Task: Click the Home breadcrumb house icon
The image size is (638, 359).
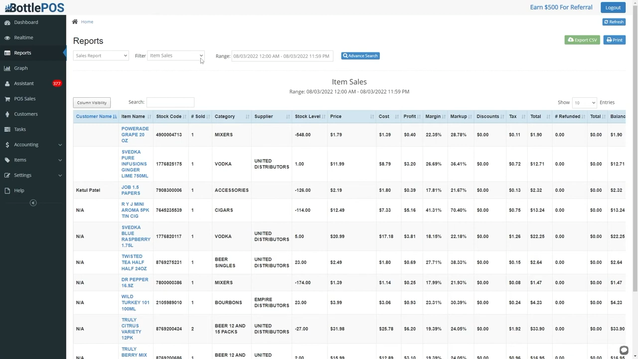Action: [x=75, y=22]
